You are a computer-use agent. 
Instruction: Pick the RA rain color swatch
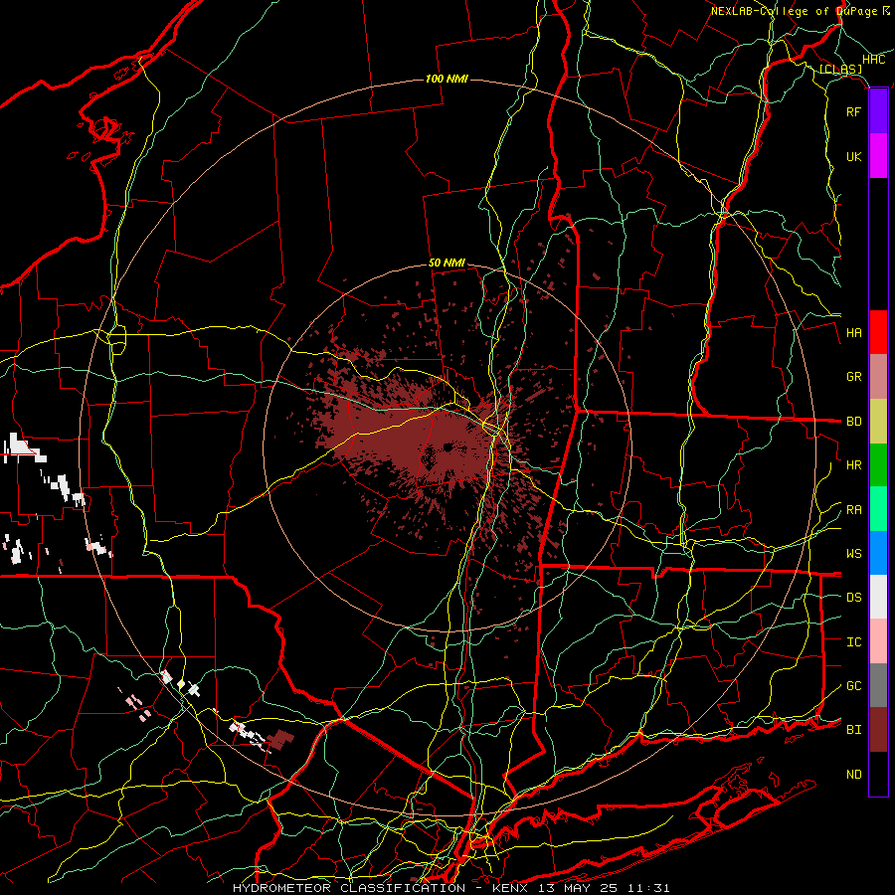(878, 509)
